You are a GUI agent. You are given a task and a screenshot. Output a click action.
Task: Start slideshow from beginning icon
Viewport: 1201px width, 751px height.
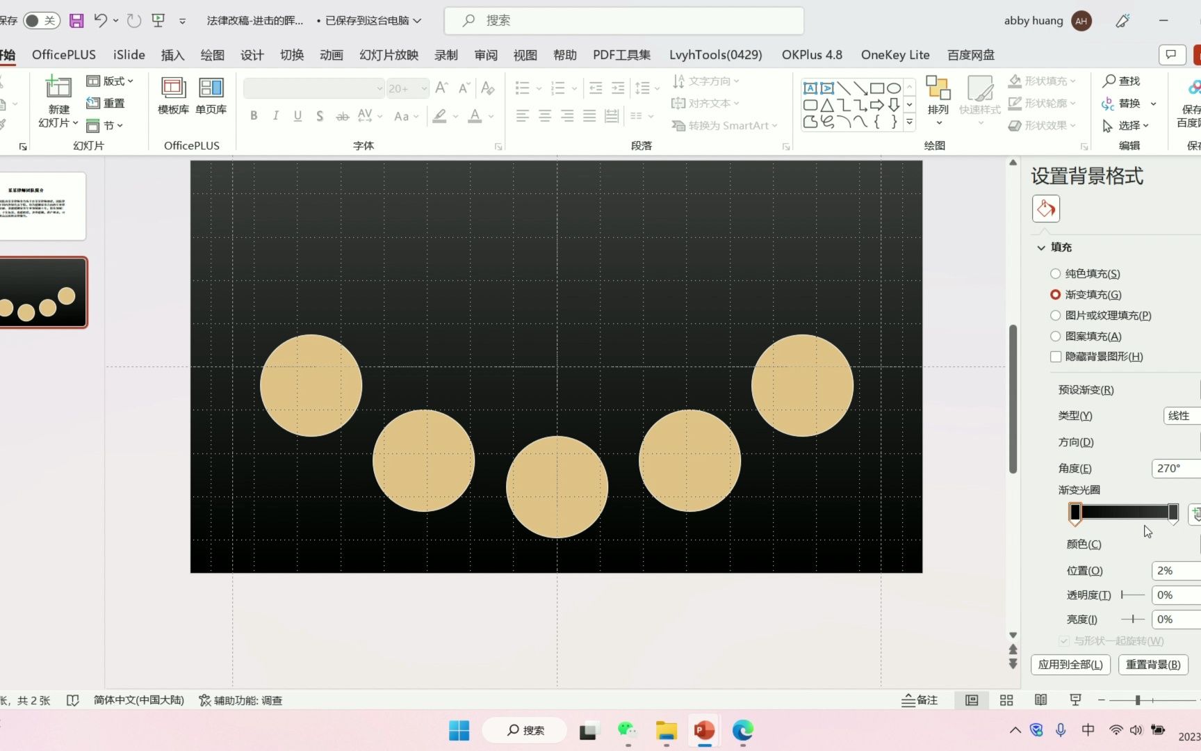click(158, 21)
